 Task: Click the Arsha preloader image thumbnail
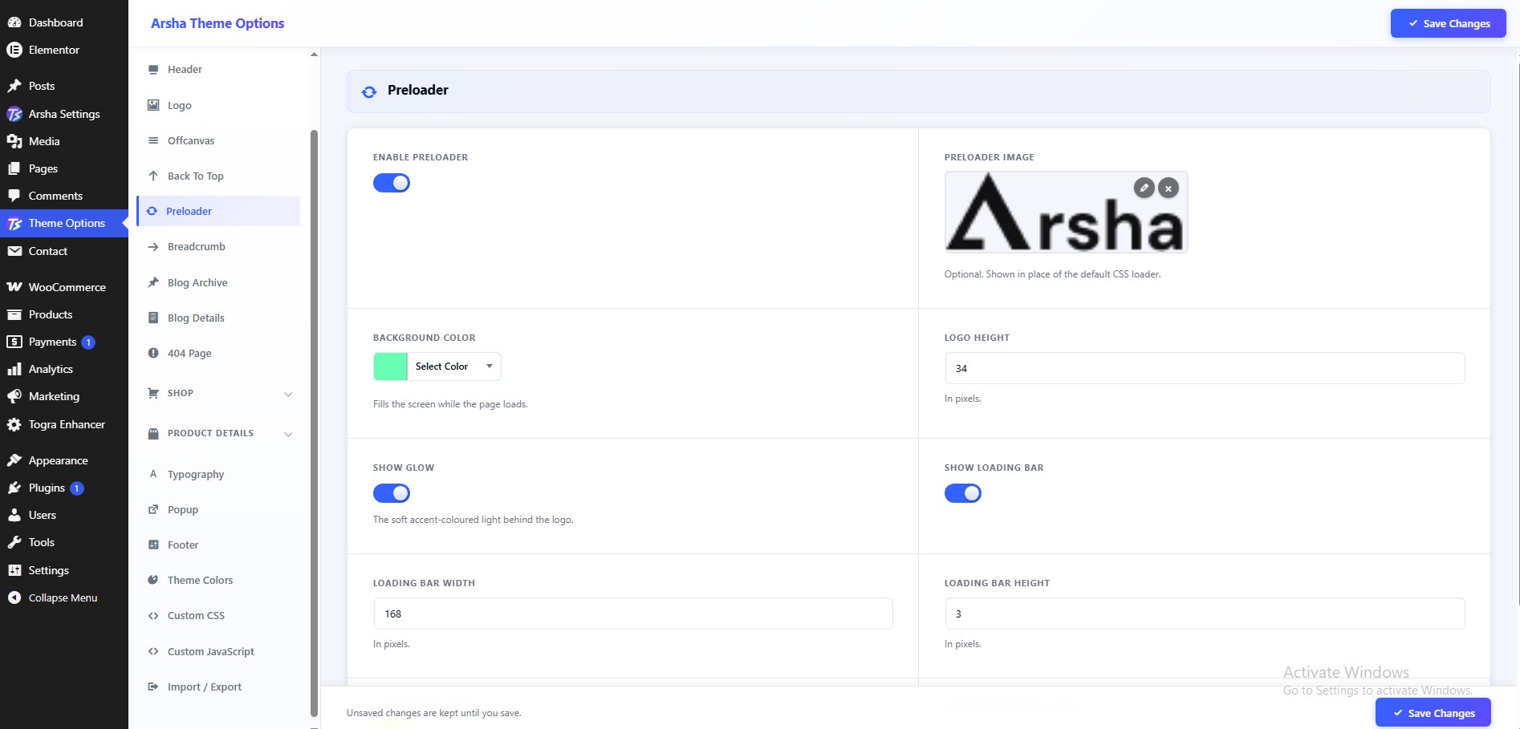tap(1066, 213)
